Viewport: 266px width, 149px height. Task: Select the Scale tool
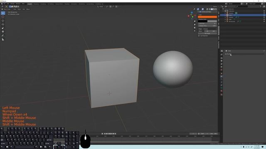tap(3, 28)
